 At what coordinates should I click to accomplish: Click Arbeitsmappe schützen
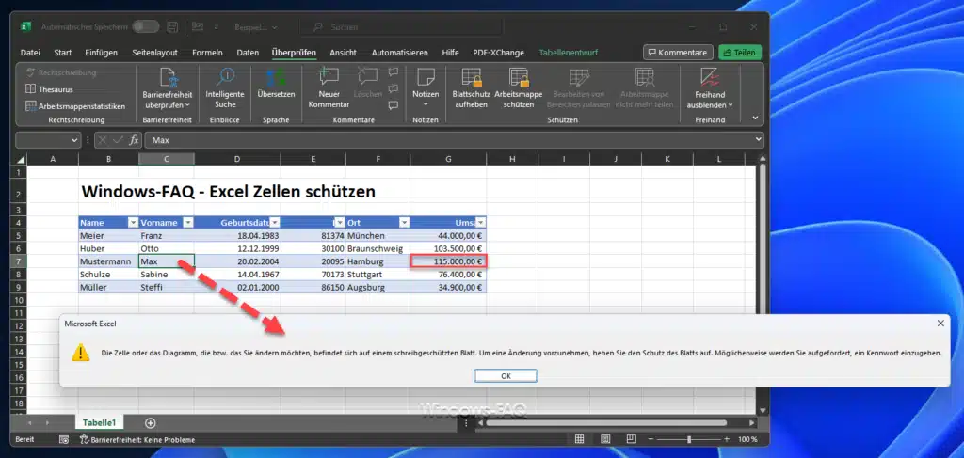point(519,89)
